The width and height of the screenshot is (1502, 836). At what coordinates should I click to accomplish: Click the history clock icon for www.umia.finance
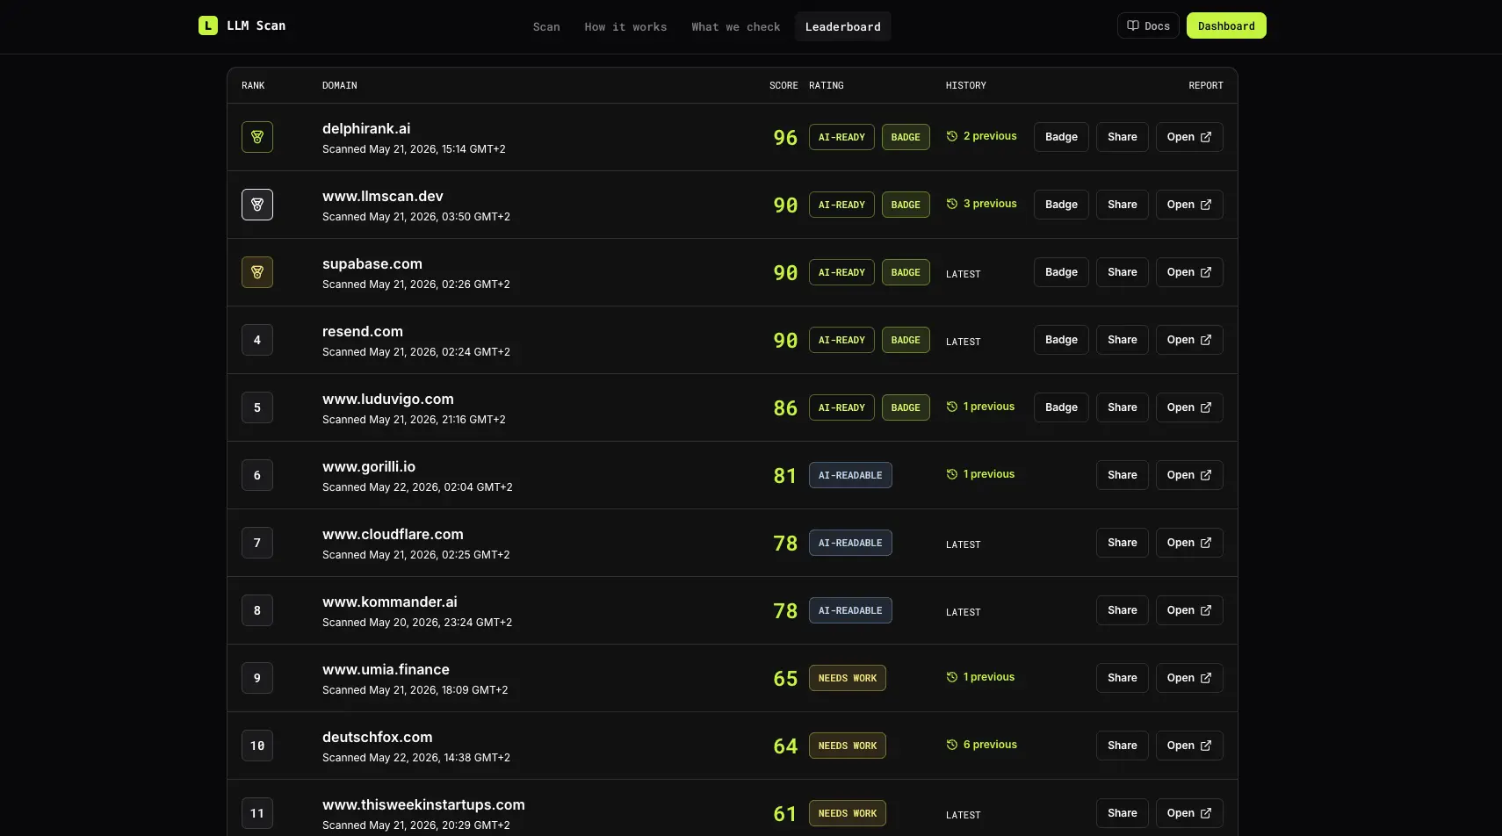pyautogui.click(x=951, y=677)
